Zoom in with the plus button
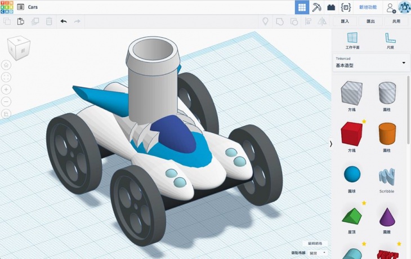This screenshot has height=259, width=411. 6,89
